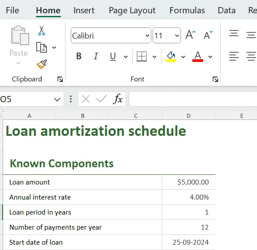
Task: Expand the Fill Color dropdown arrow
Action: 183,57
